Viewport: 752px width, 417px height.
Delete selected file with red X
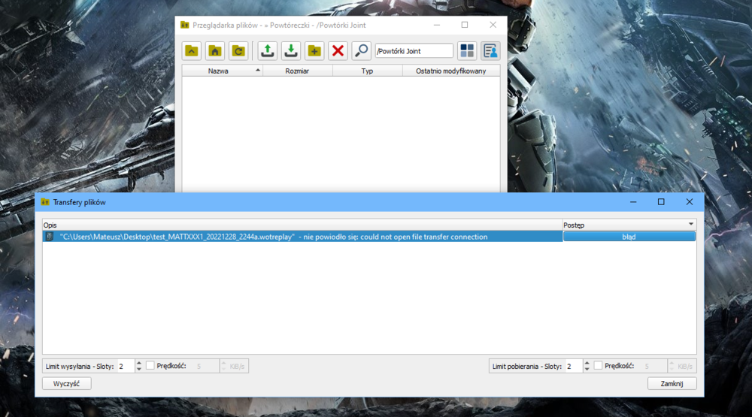coord(338,51)
